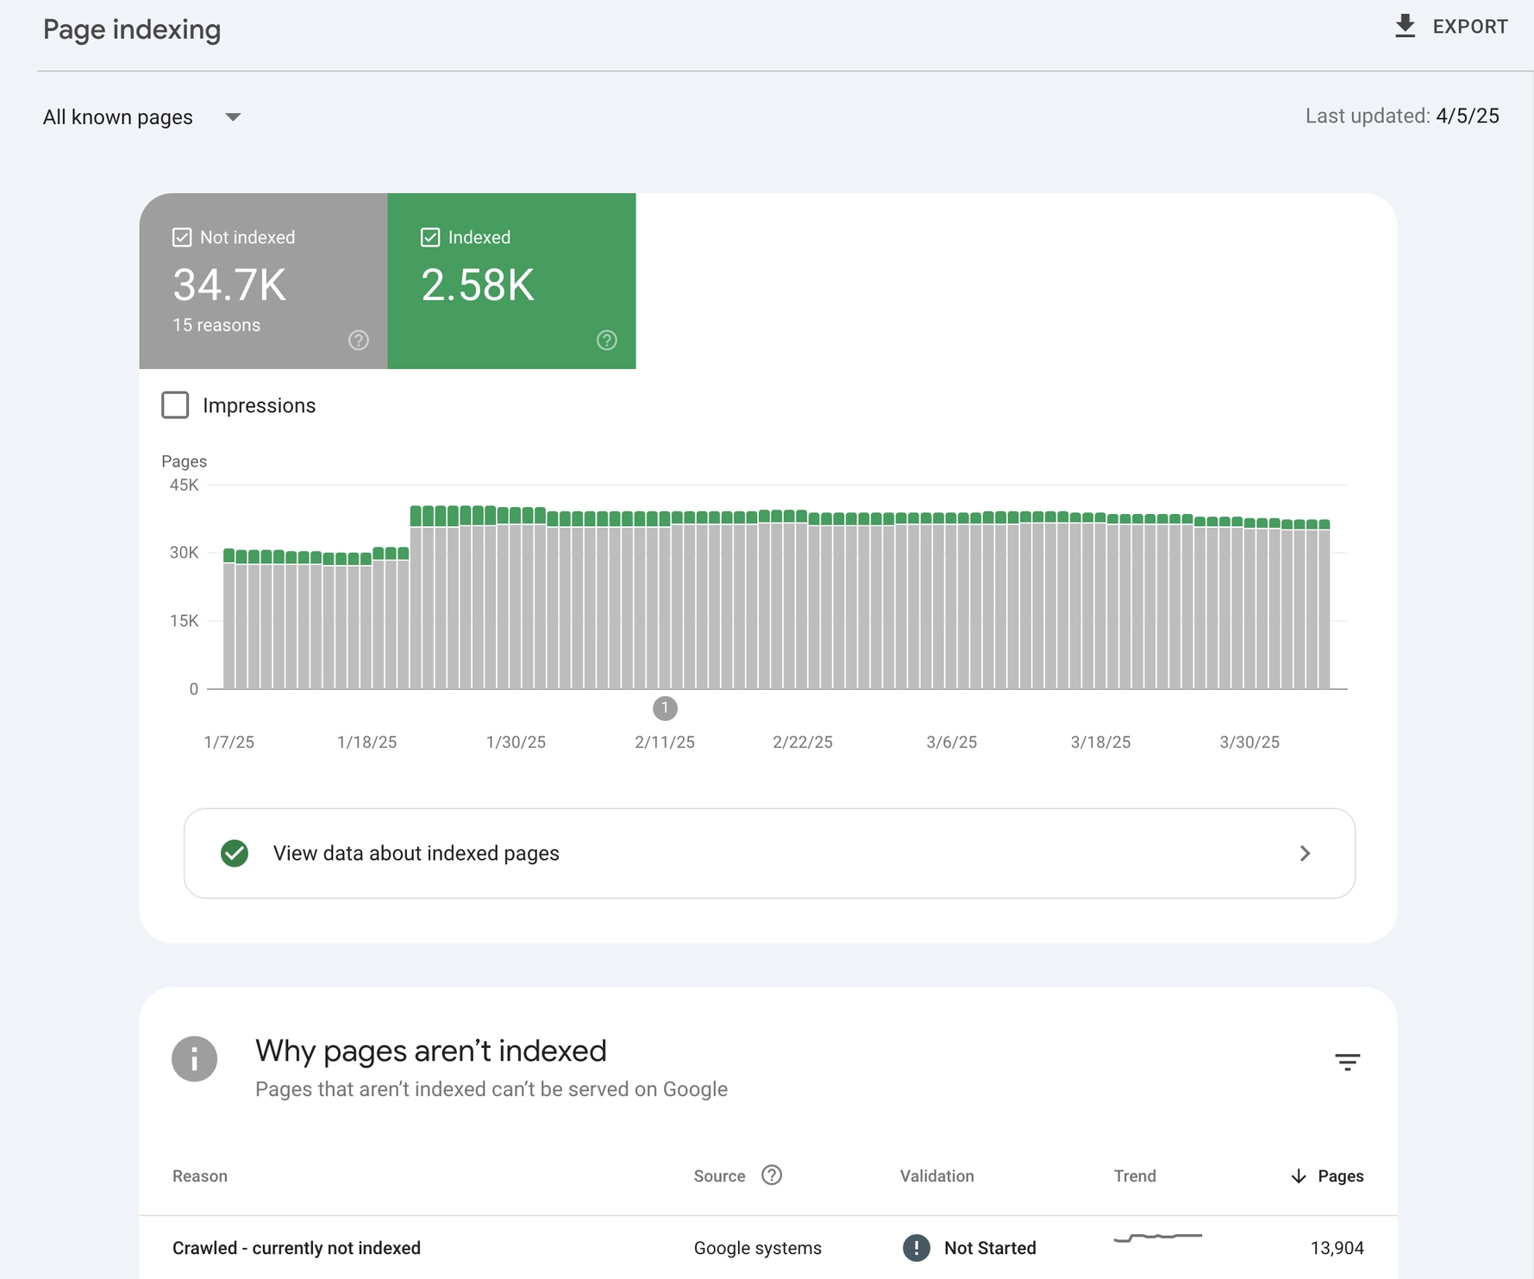Image resolution: width=1534 pixels, height=1279 pixels.
Task: Click the filter icon on Why pages aren't indexed
Action: (1347, 1062)
